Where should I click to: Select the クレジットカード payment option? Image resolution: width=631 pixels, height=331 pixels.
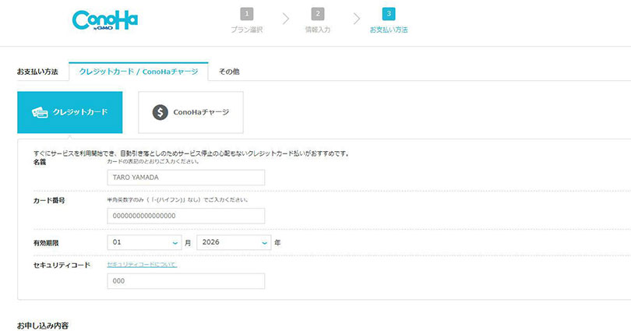70,112
